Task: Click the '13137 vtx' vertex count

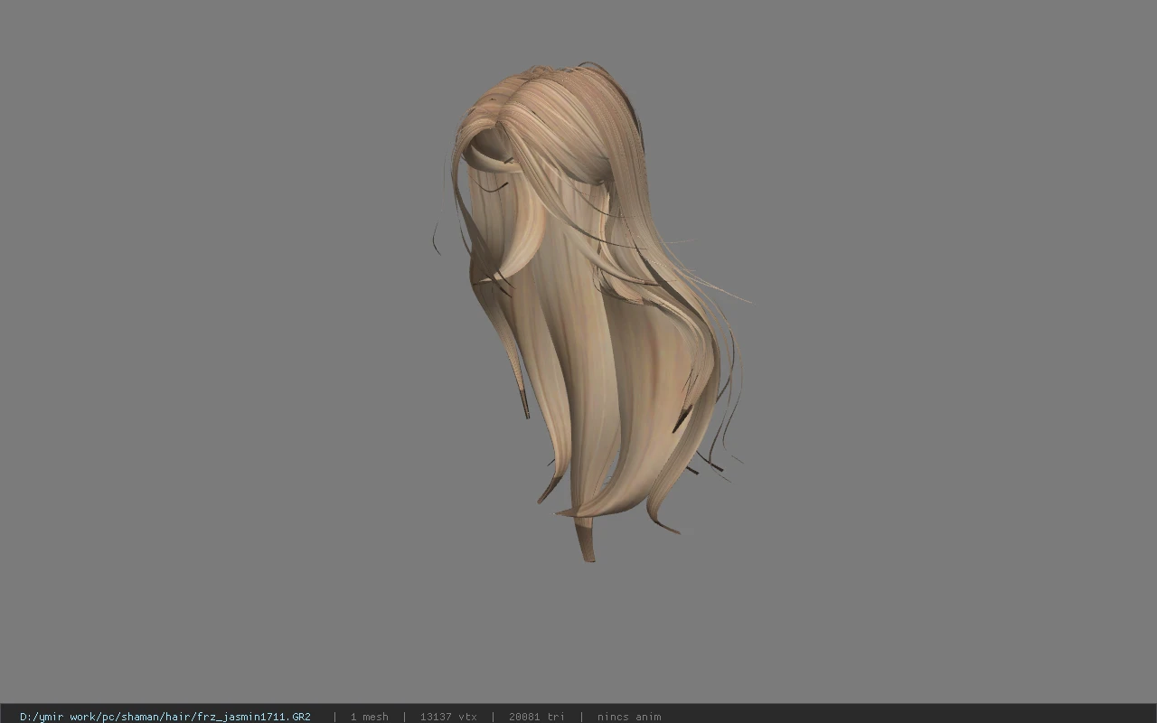Action: (448, 717)
